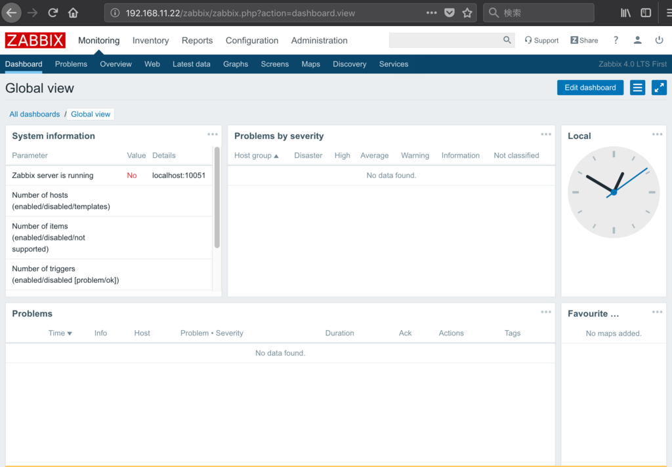The height and width of the screenshot is (467, 672).
Task: Click the Edit dashboard button
Action: (590, 88)
